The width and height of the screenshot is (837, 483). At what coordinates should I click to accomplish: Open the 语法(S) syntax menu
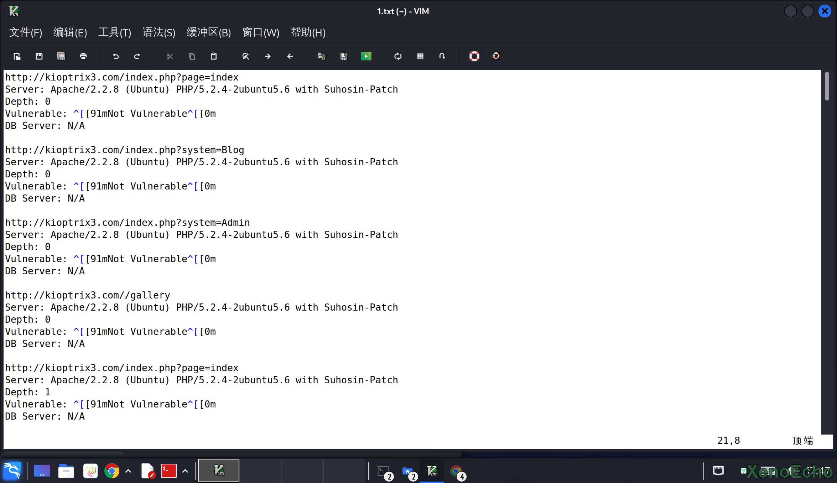pos(159,32)
